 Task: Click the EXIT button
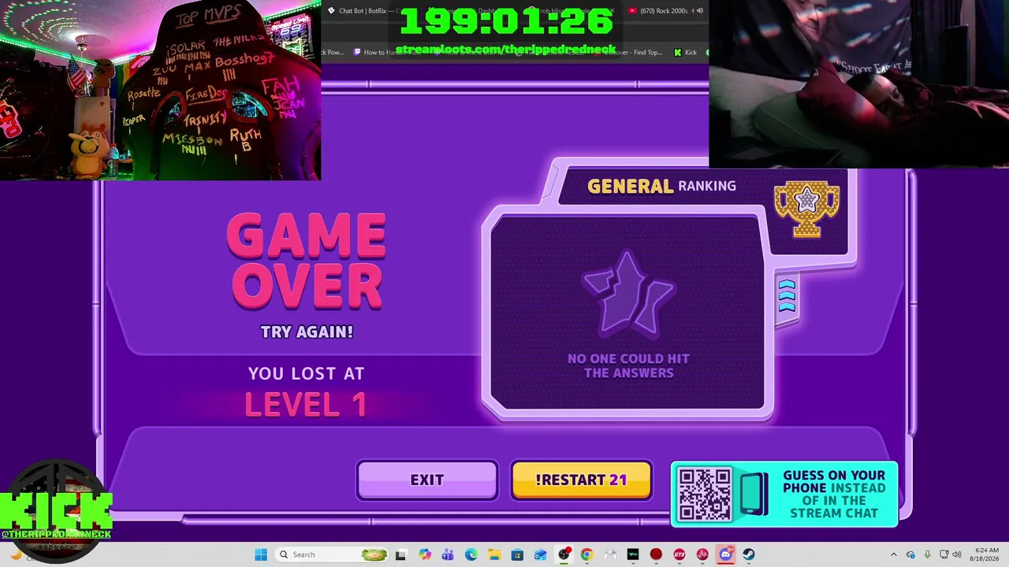[427, 480]
